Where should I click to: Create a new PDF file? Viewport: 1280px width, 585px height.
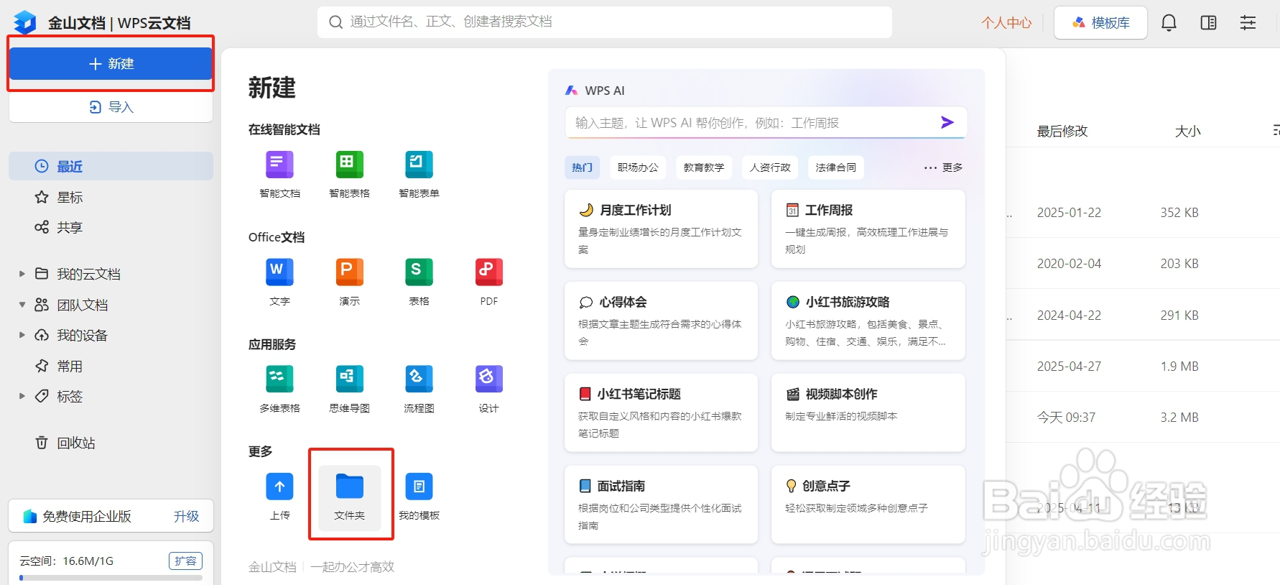click(x=488, y=282)
